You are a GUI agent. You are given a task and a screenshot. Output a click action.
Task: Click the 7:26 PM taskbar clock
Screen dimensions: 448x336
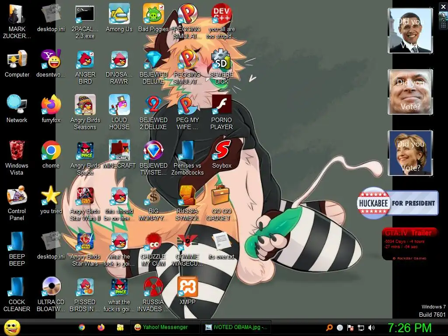[x=409, y=328]
